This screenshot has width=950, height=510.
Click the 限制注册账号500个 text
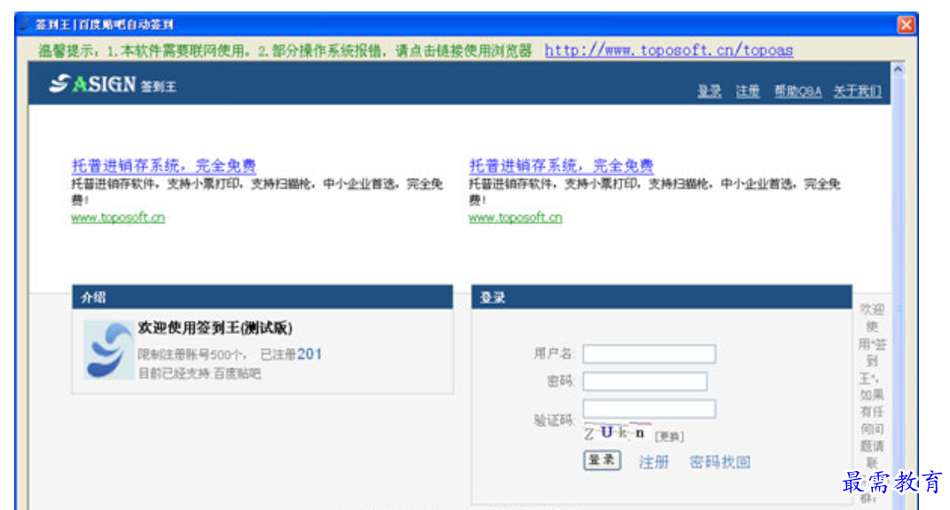point(192,354)
